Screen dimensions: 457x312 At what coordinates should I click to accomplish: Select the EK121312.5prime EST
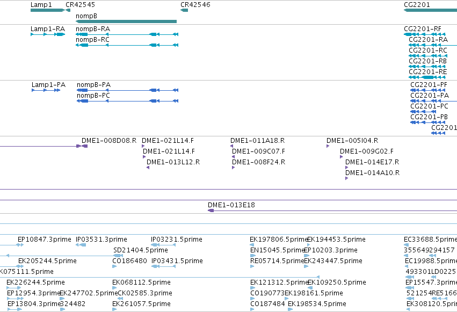click(279, 282)
